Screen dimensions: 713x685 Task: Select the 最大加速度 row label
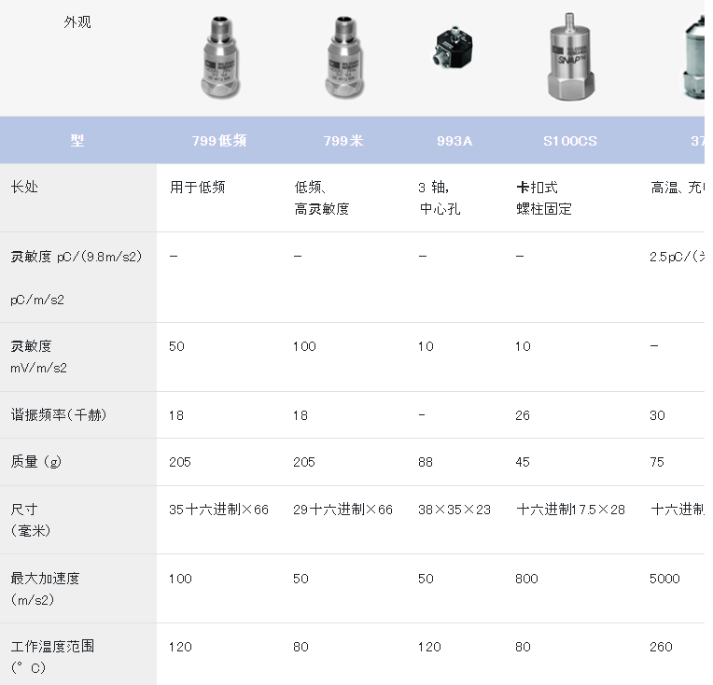click(x=45, y=579)
